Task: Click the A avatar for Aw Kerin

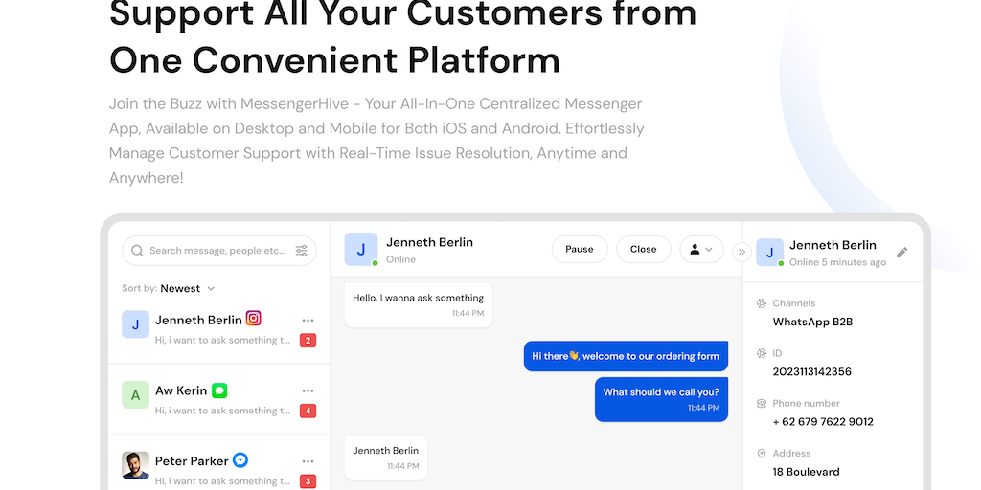Action: pos(136,395)
